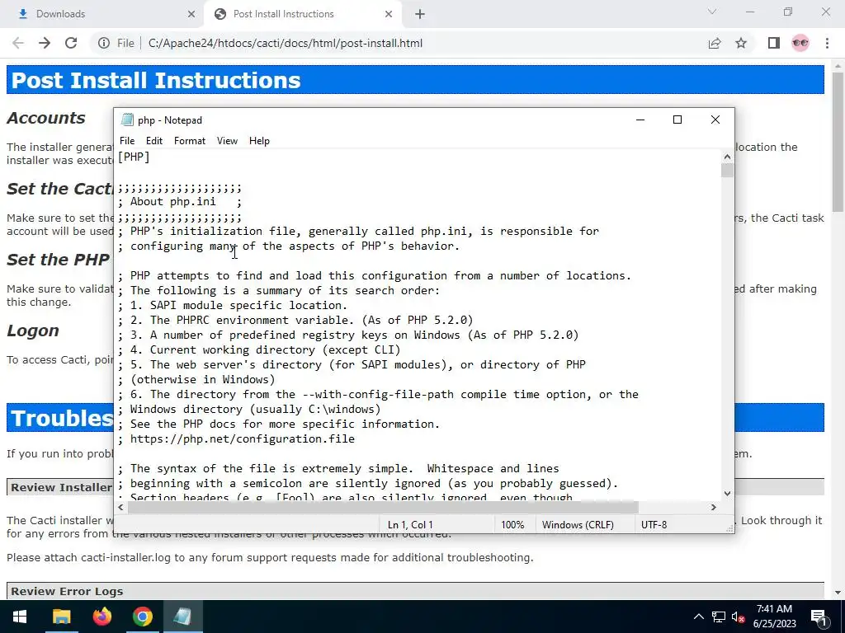This screenshot has height=633, width=845.
Task: Switch to the Downloads tab
Action: (x=102, y=14)
